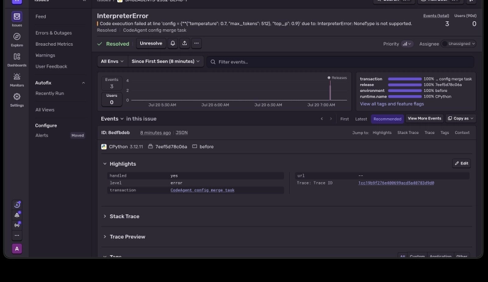Click the onboarding progress circle icon

point(17,205)
